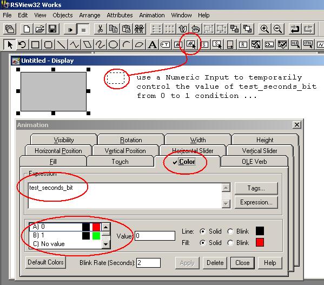This screenshot has height=285, width=324.
Task: Open the Animation menu
Action: tap(152, 15)
